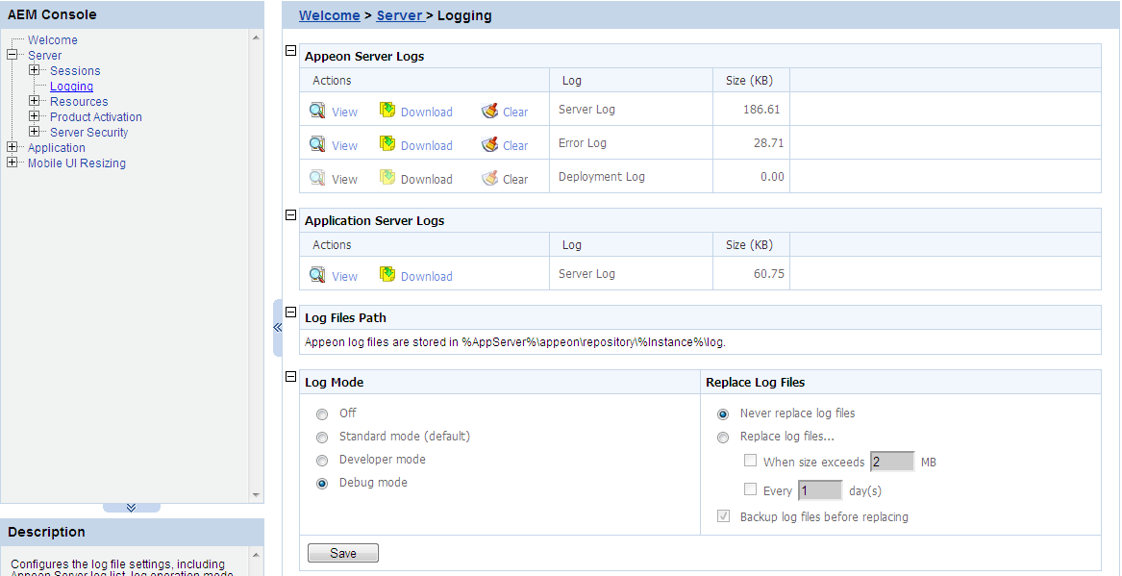Click the size exceeds MB input field
Viewport: 1122px width, 576px height.
(x=892, y=462)
